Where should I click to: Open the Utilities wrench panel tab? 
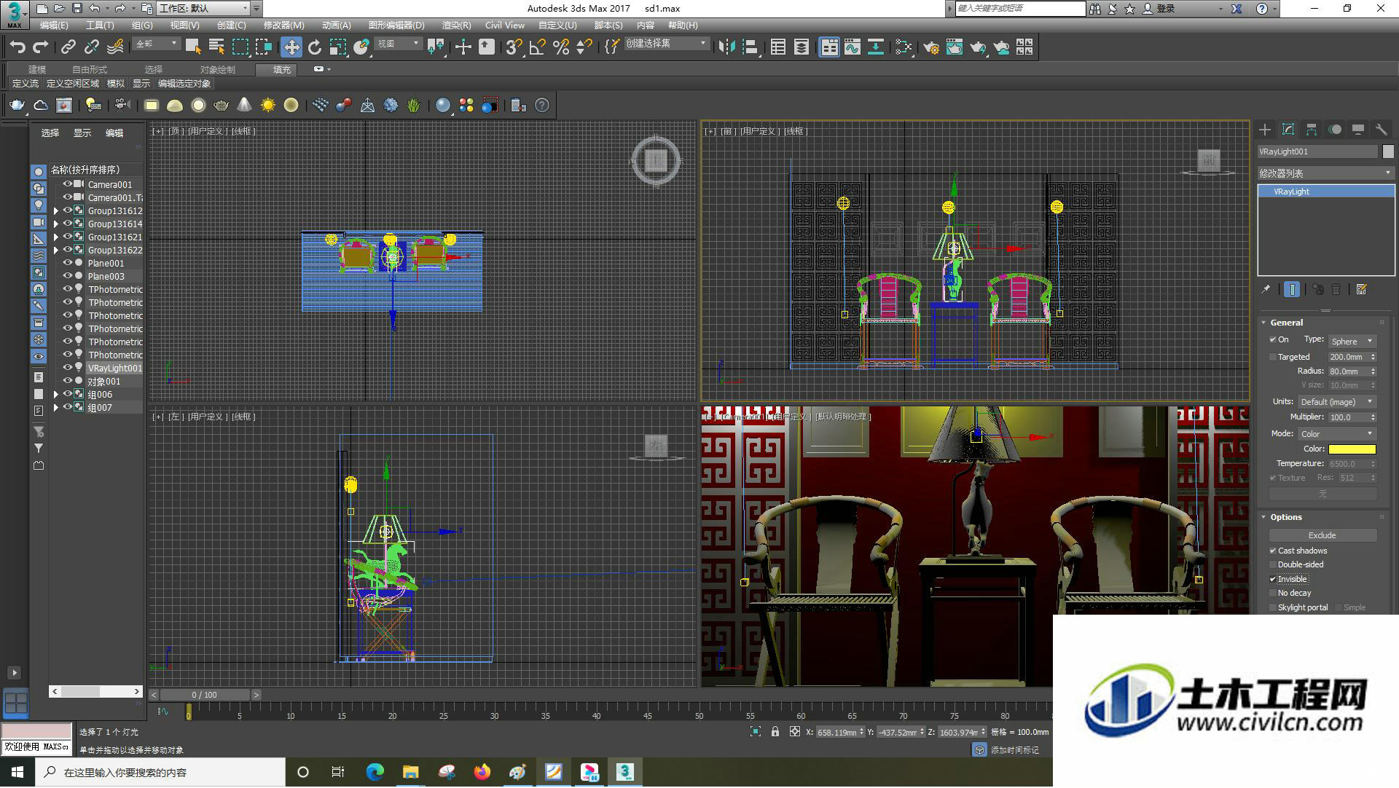click(x=1382, y=130)
